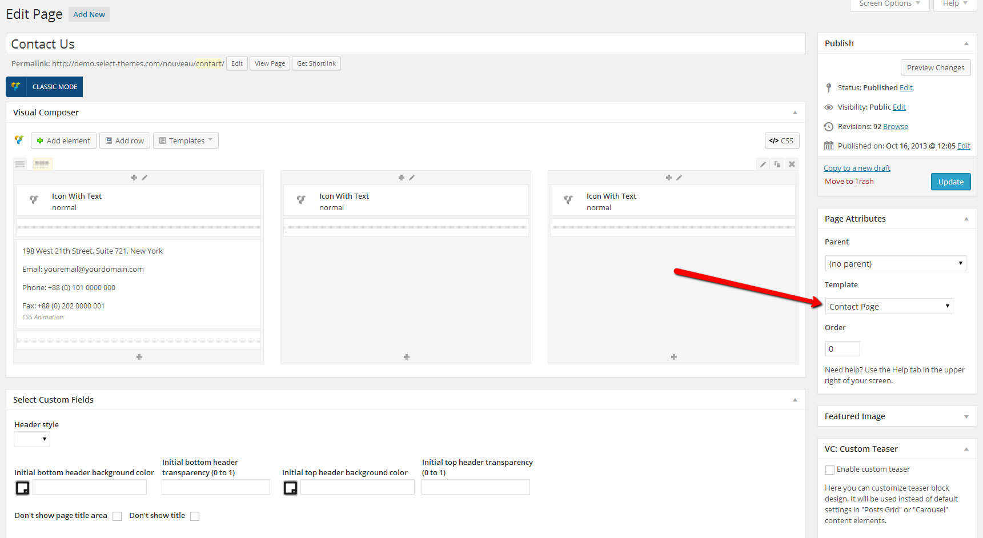983x538 pixels.
Task: Enable the custom teaser checkbox
Action: (830, 470)
